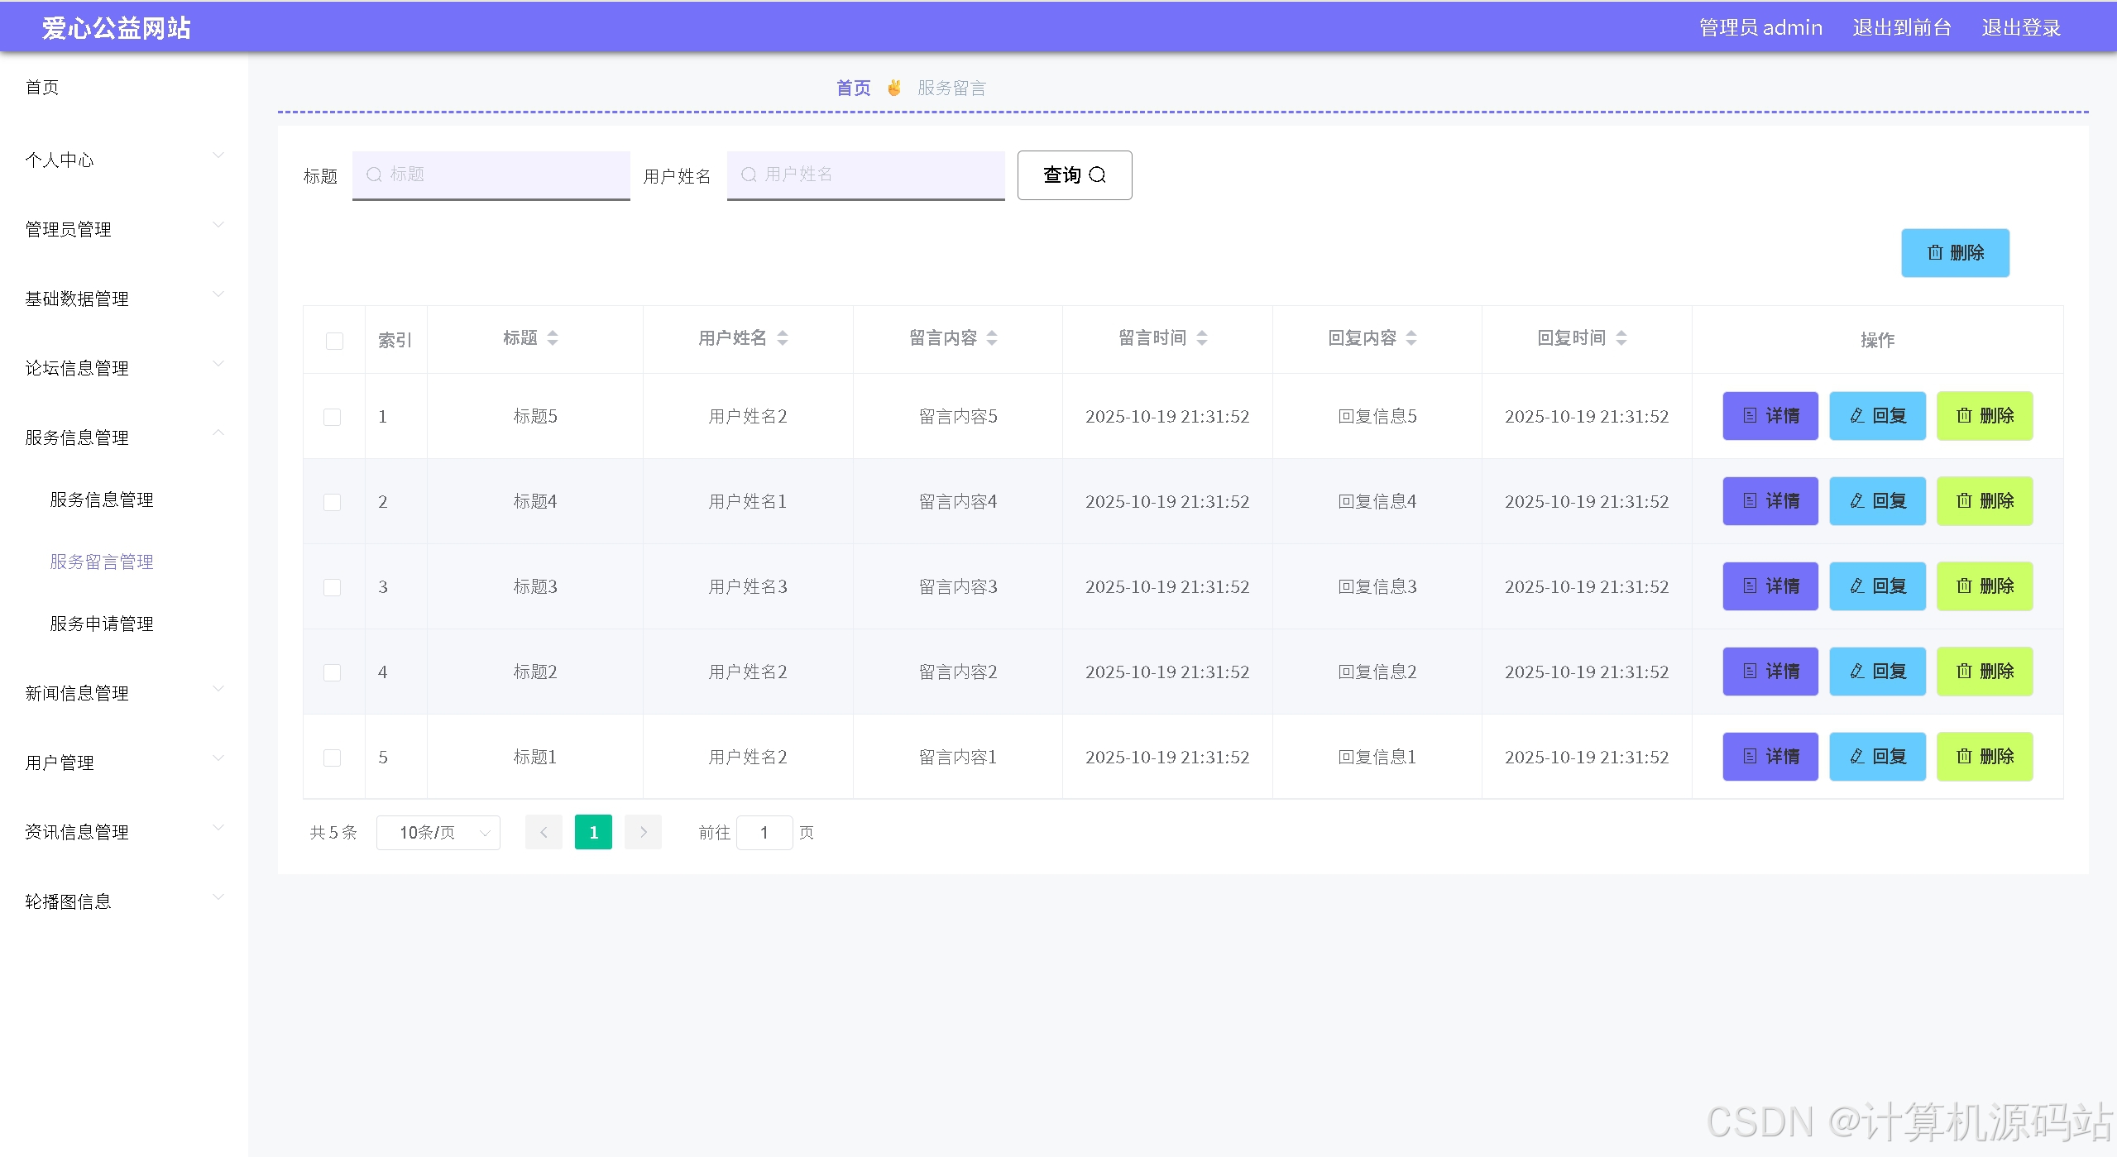Check the checkbox for row index 2
Viewport: 2117px width, 1157px height.
pyautogui.click(x=332, y=502)
